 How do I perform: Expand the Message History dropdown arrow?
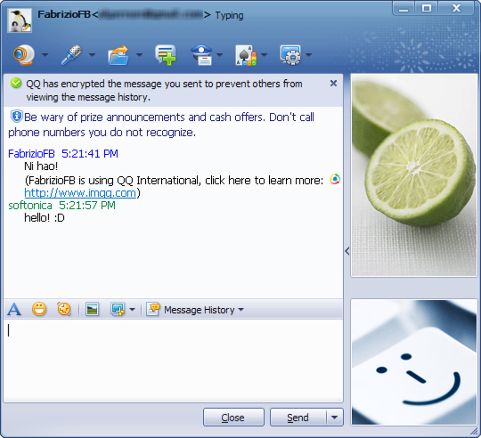tap(241, 309)
